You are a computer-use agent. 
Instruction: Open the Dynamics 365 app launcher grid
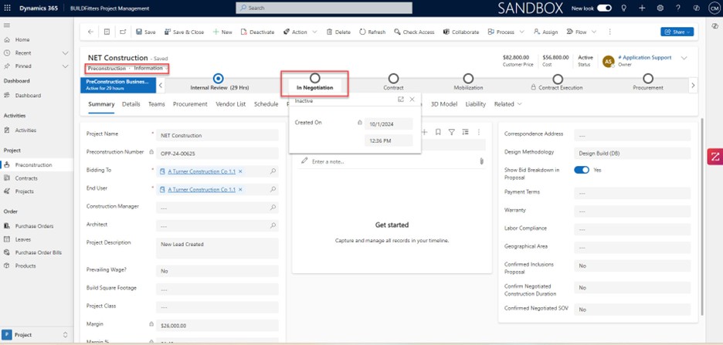(x=8, y=8)
